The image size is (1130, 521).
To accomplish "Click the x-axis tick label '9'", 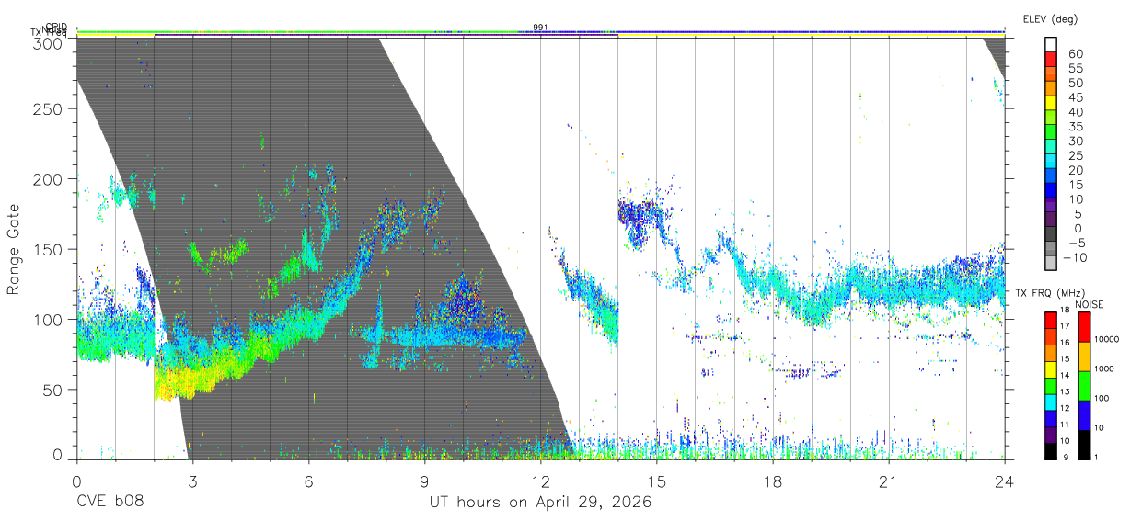I will click(x=424, y=482).
